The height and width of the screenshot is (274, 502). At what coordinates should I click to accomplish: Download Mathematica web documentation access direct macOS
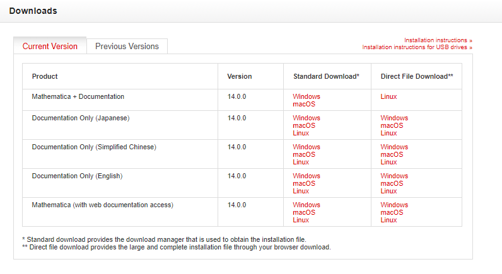(392, 213)
